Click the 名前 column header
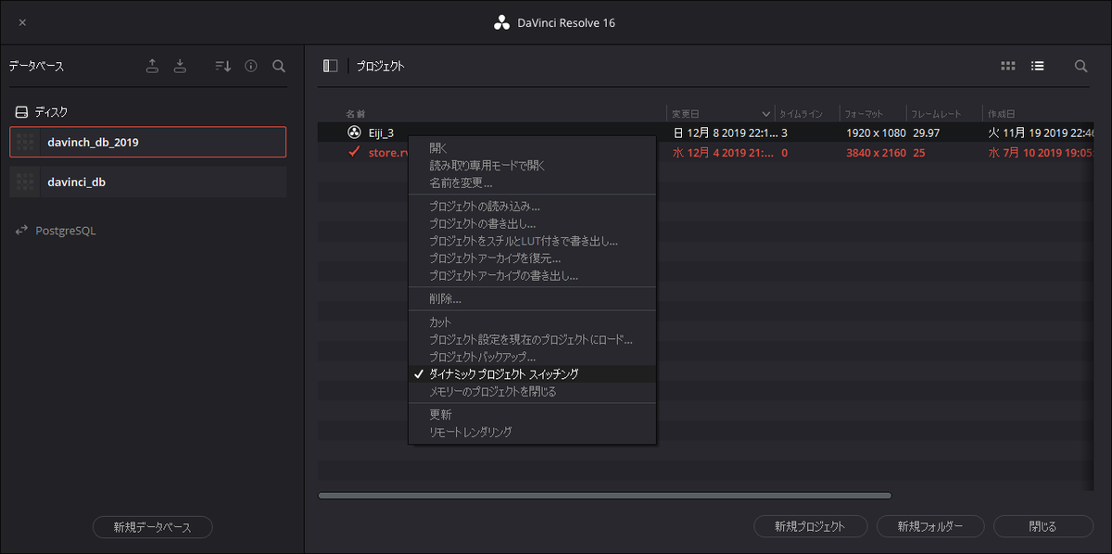 click(x=356, y=114)
